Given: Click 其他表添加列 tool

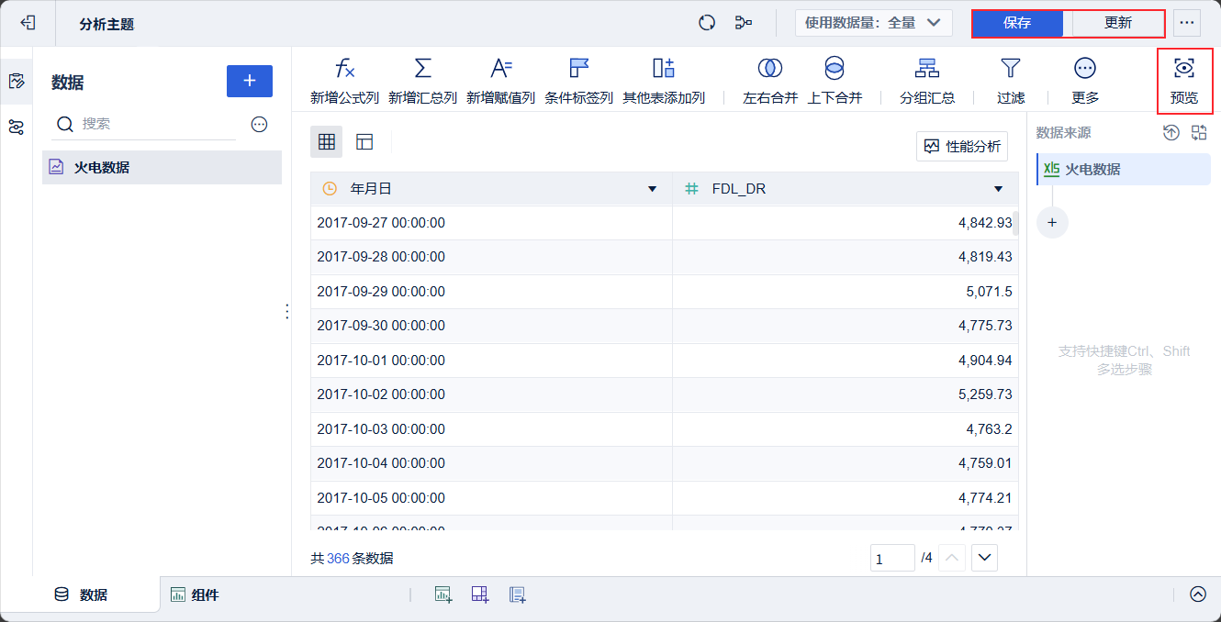Looking at the screenshot, I should click(x=664, y=81).
